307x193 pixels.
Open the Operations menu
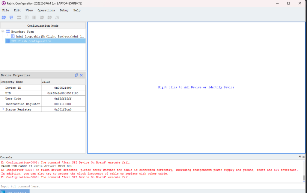46,10
